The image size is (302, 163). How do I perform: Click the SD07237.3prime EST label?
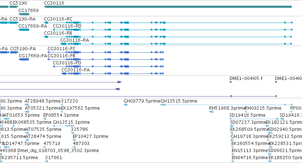click(248, 122)
